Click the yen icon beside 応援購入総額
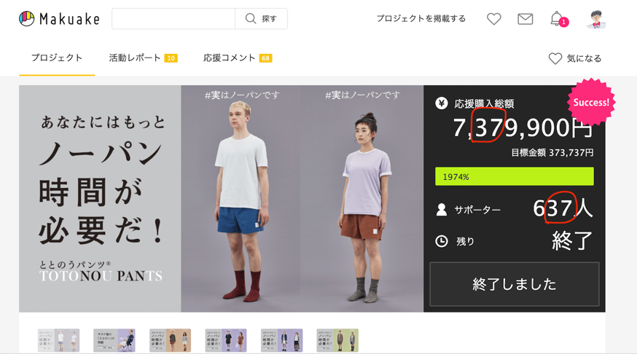The width and height of the screenshot is (637, 354). [442, 103]
